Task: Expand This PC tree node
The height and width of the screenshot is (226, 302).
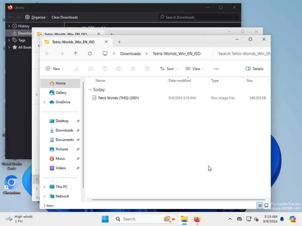Action: pos(44,187)
